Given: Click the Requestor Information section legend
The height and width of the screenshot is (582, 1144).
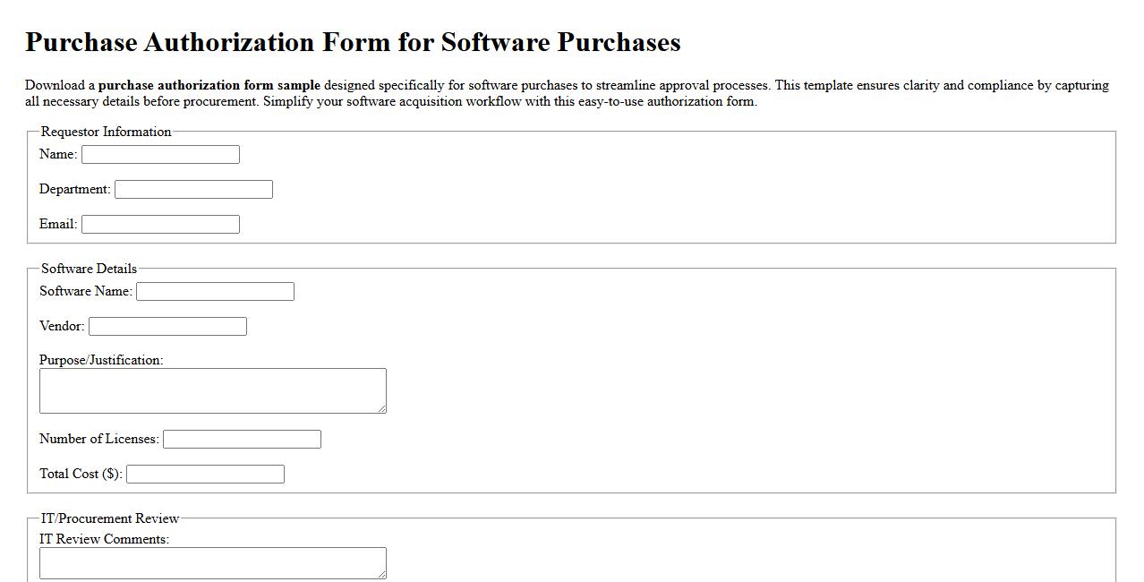Looking at the screenshot, I should click(105, 132).
